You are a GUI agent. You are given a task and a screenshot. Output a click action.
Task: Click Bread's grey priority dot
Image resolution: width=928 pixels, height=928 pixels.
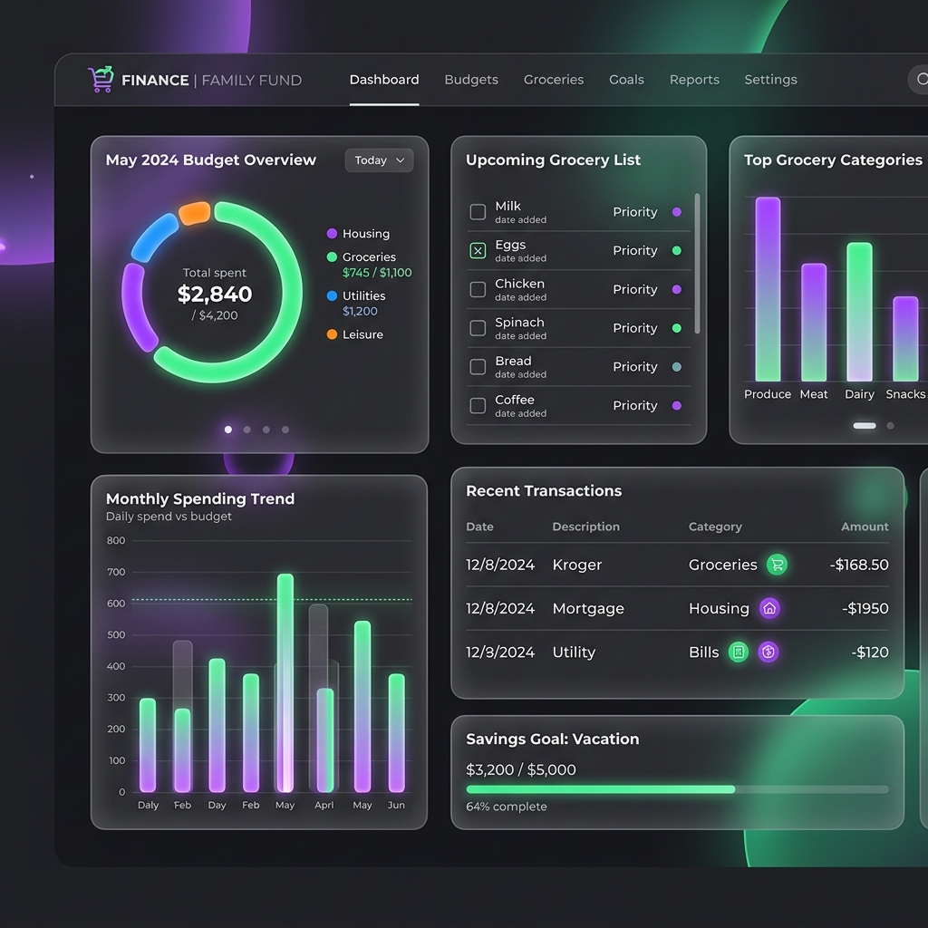coord(677,367)
